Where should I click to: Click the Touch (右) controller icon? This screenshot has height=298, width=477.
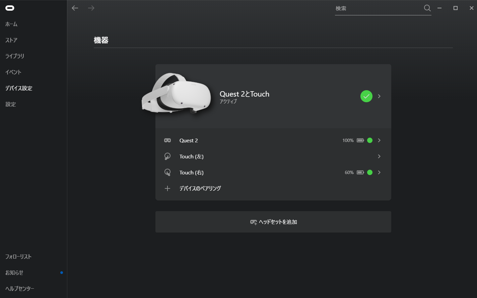(x=167, y=172)
